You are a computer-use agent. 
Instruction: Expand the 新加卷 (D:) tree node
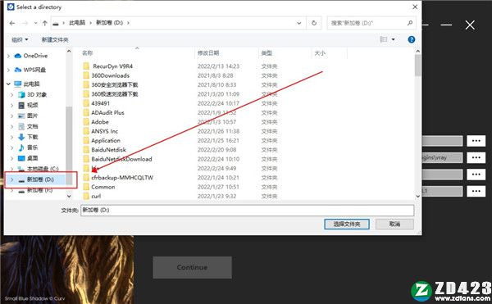coord(12,179)
